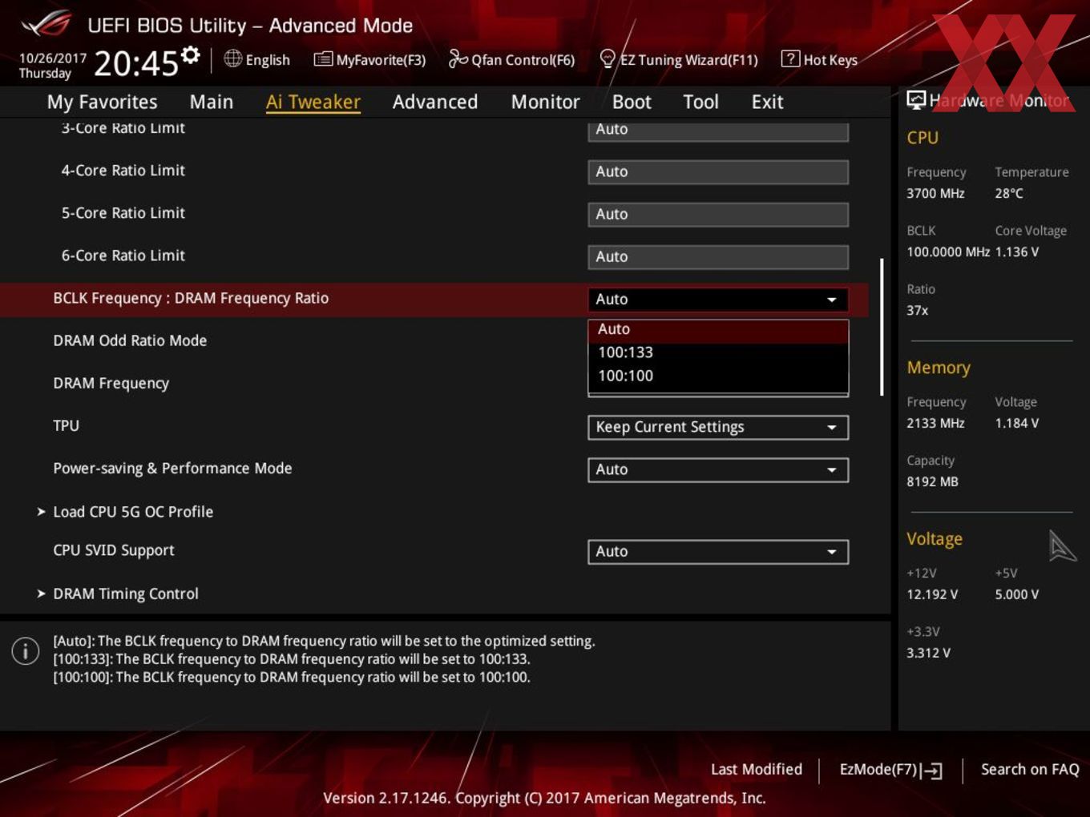
Task: Open the Tool tab
Action: [x=701, y=102]
